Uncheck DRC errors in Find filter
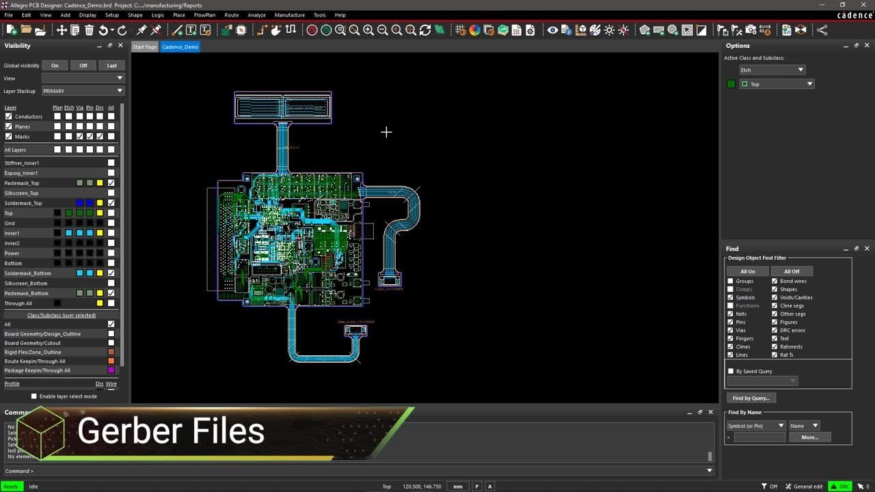This screenshot has width=875, height=492. 775,330
